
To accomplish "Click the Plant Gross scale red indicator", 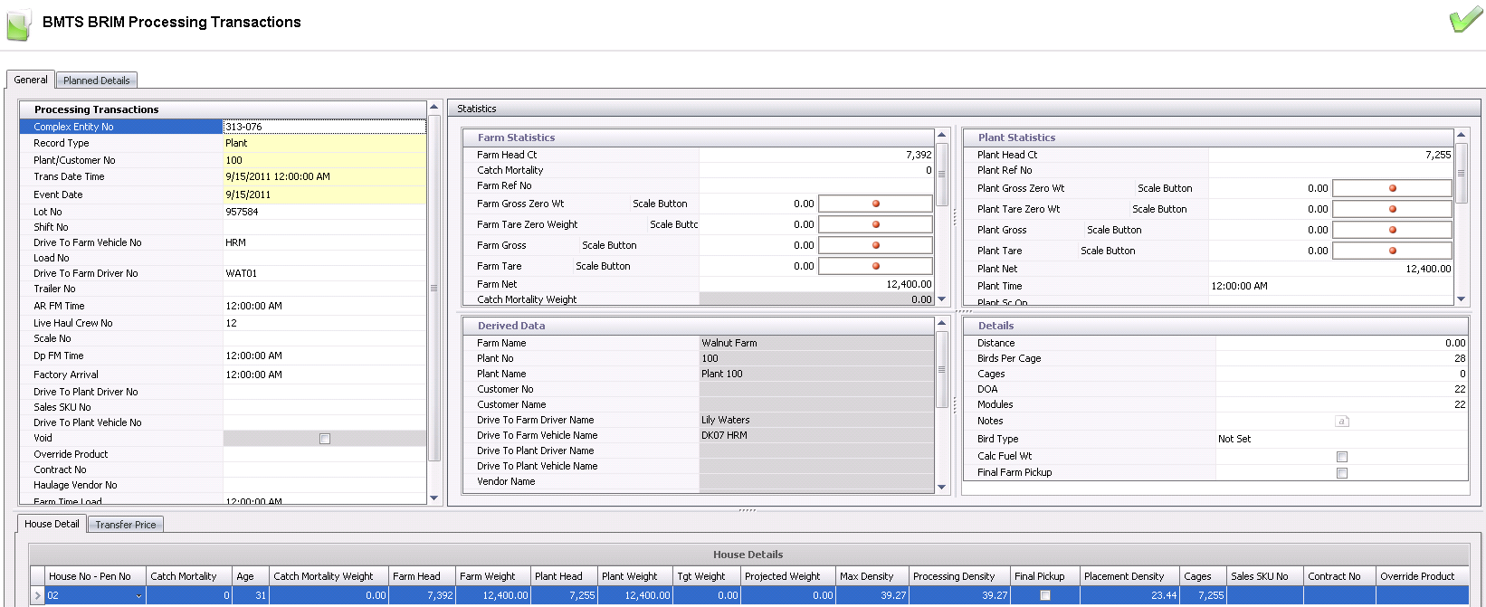I will tap(1392, 230).
